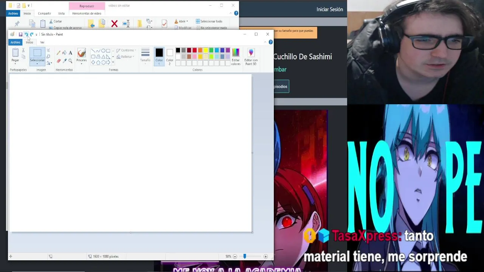Viewport: 484px width, 272px height.
Task: Copy the selection with Paint's copy icon
Action: point(23,57)
